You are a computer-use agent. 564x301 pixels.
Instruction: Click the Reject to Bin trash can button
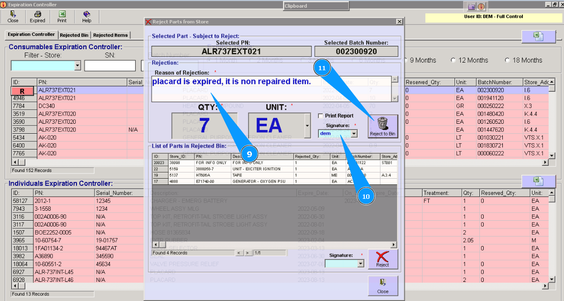tap(383, 126)
